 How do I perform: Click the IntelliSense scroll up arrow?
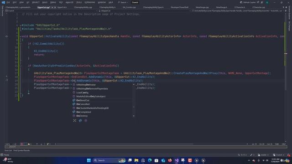tap(134, 84)
